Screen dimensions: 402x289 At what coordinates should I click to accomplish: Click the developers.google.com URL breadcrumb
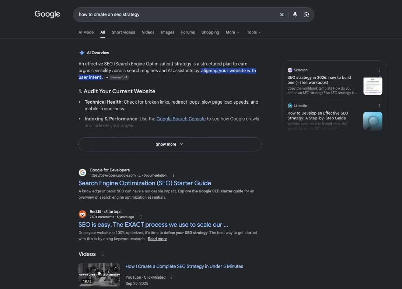[x=128, y=175]
